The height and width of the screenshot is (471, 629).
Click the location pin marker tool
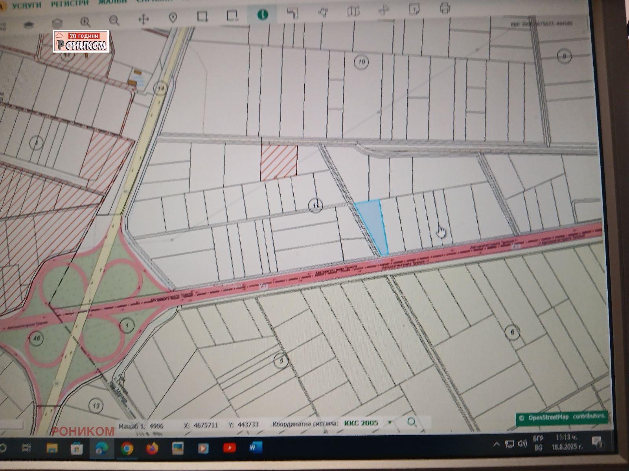(x=173, y=18)
